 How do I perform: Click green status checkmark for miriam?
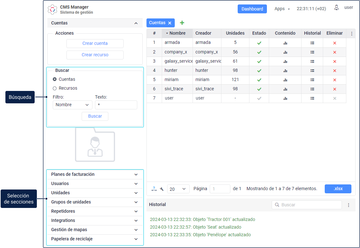tap(259, 80)
